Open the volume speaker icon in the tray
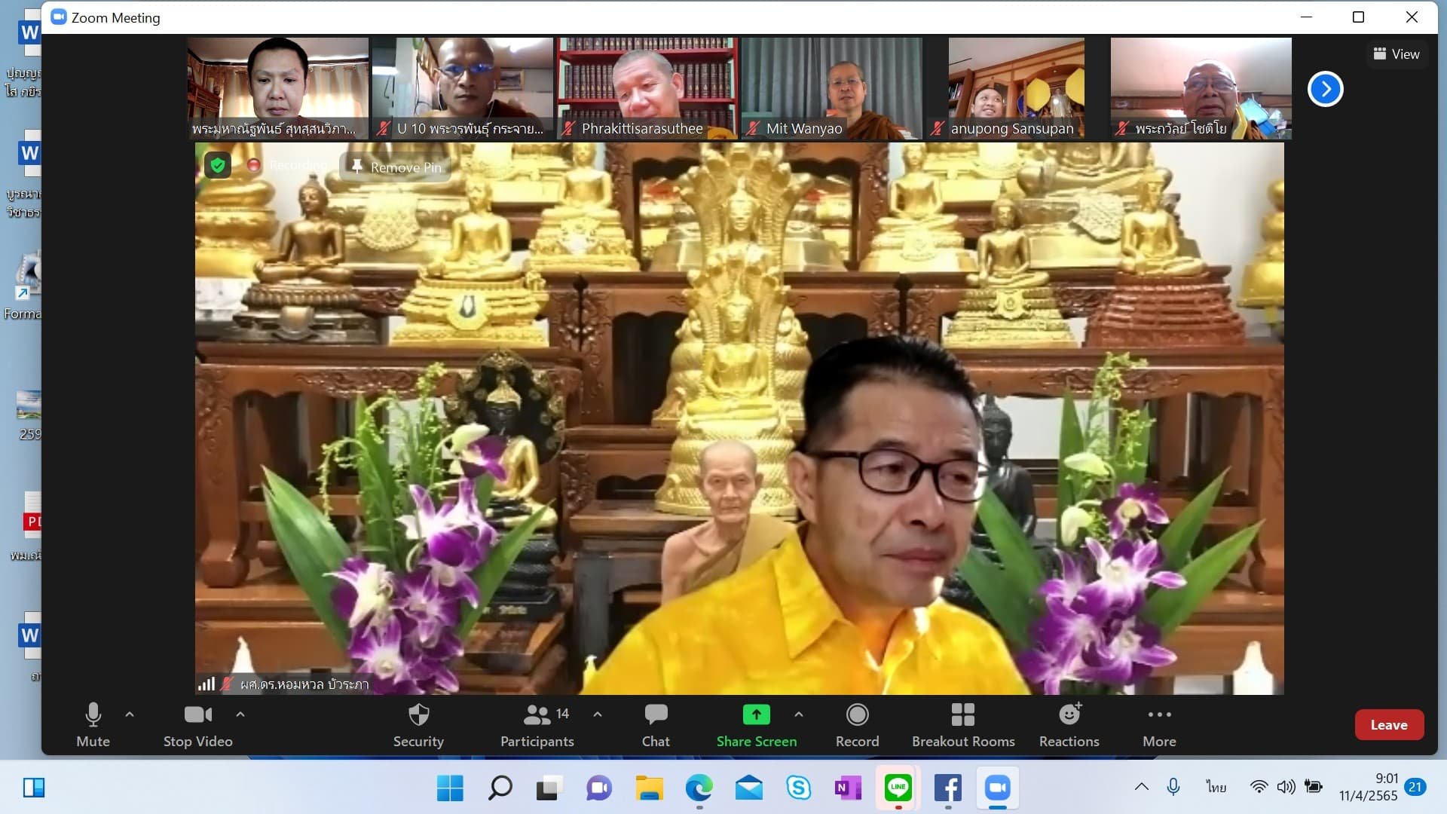This screenshot has width=1447, height=814. pyautogui.click(x=1286, y=787)
